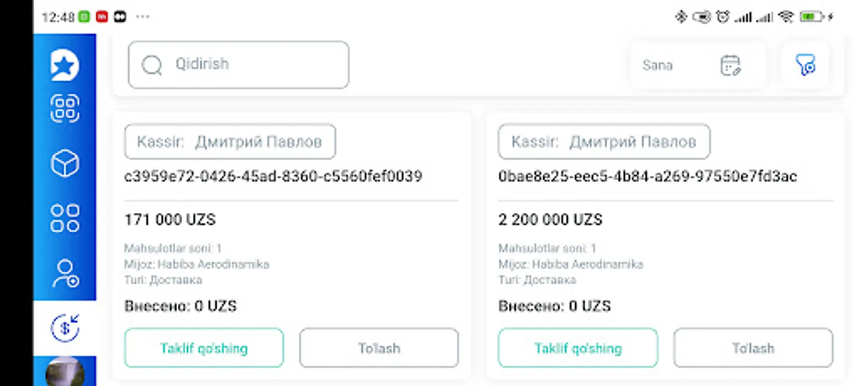Open the star favorites icon in sidebar

point(65,65)
